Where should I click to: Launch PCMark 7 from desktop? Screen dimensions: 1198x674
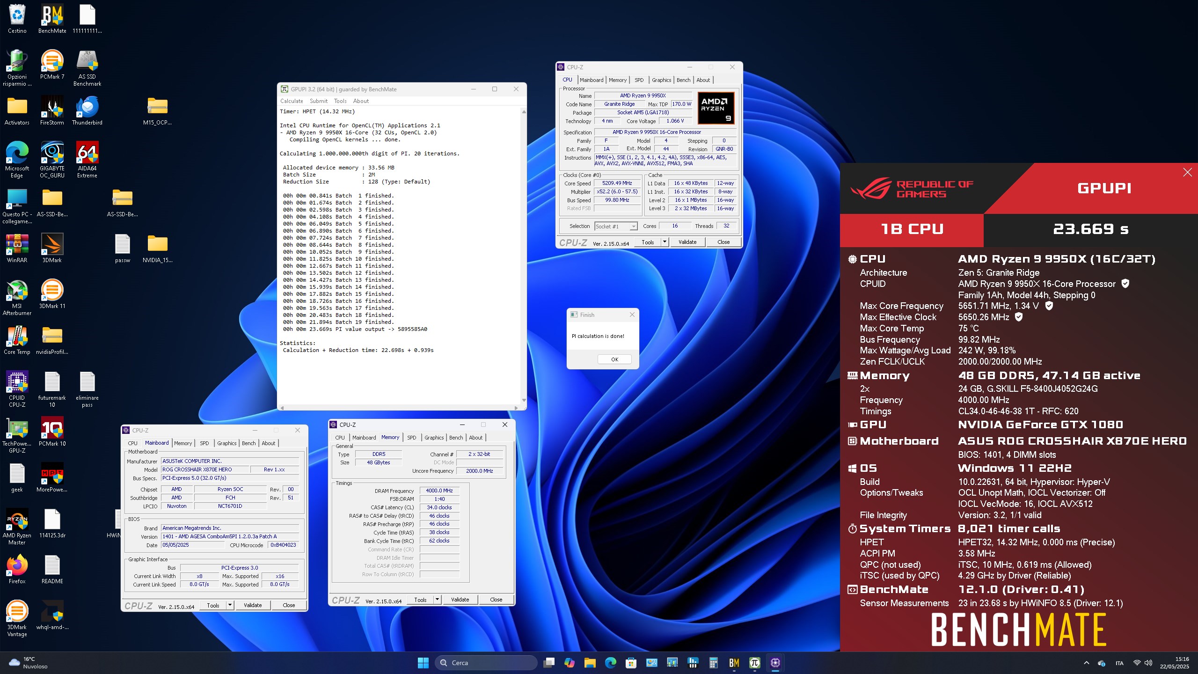pyautogui.click(x=52, y=65)
